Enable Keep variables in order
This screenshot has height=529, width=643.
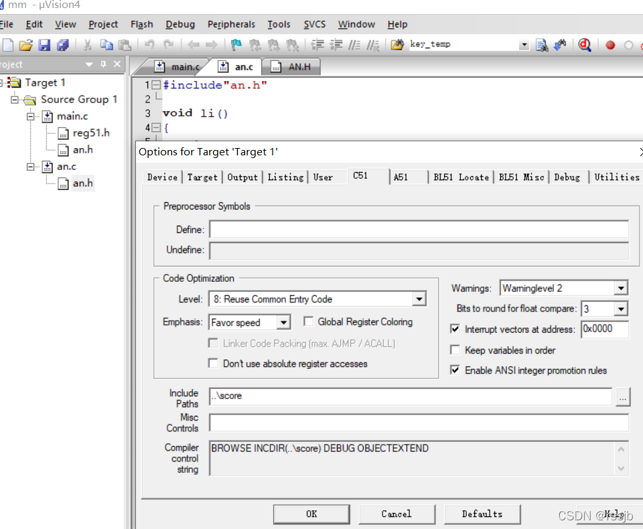coord(455,350)
